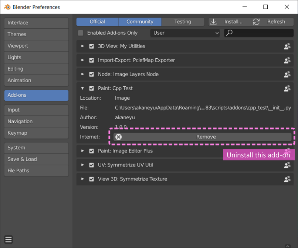The image size is (298, 248).
Task: Disable the Paint: Image Editor Plus add-on
Action: (x=91, y=151)
